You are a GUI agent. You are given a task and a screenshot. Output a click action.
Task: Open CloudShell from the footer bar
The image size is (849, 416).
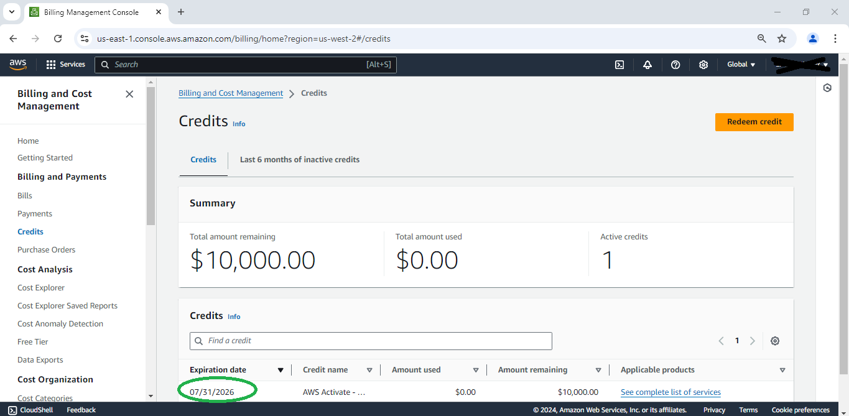30,410
